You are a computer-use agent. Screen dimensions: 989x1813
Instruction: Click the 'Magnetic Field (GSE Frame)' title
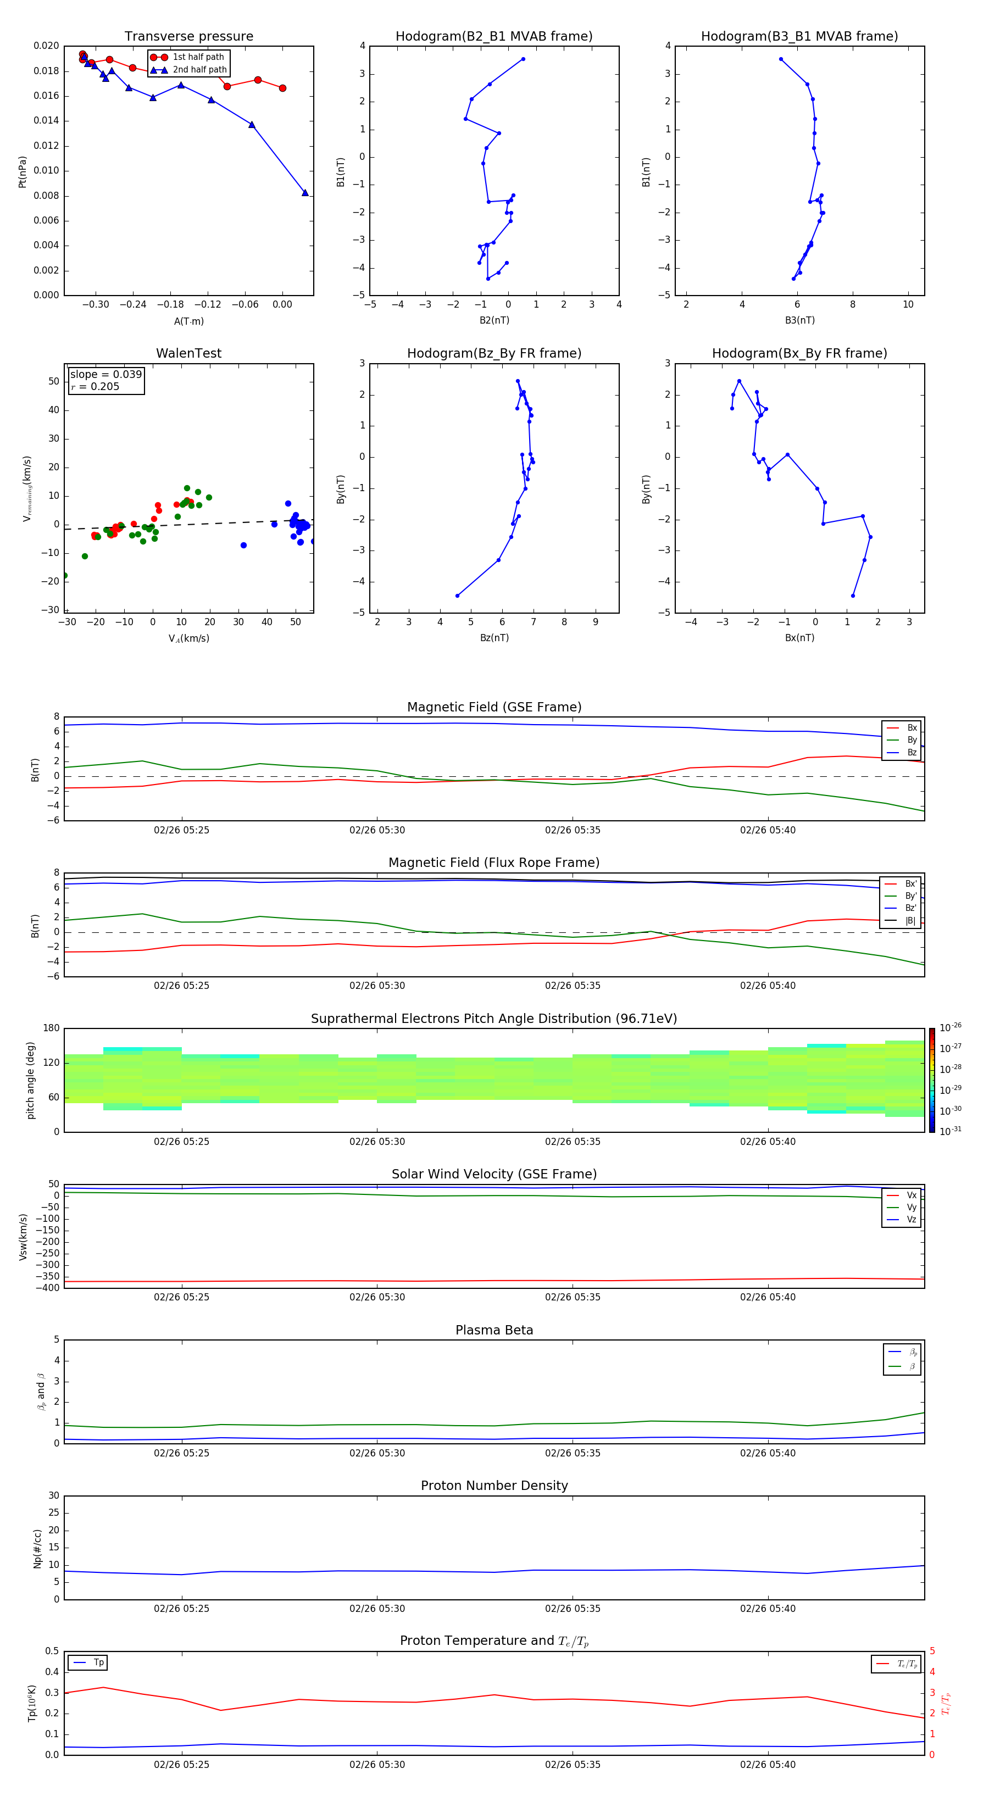(x=494, y=707)
